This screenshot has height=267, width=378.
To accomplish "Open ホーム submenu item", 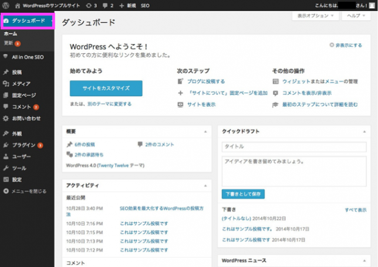I will point(11,34).
